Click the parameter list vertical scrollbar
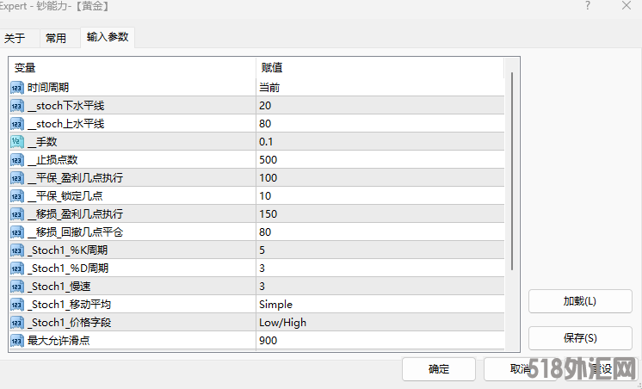 (x=514, y=172)
